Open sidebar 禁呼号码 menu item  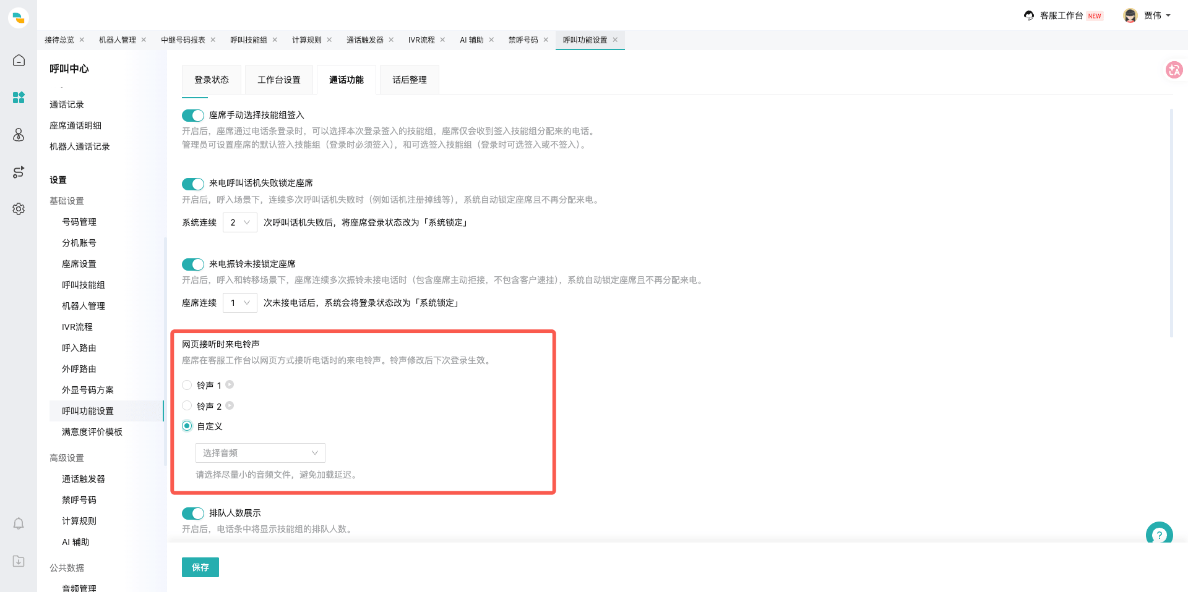[79, 500]
